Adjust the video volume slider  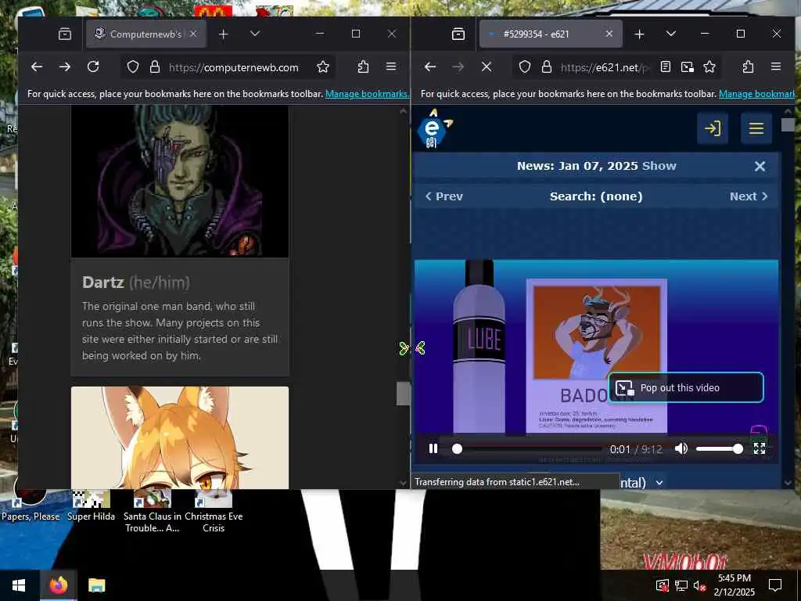coord(720,448)
